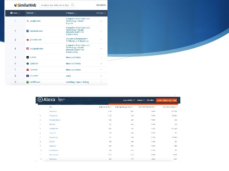
Task: Focus the Analyse any Website or App field
Action: [58, 5]
